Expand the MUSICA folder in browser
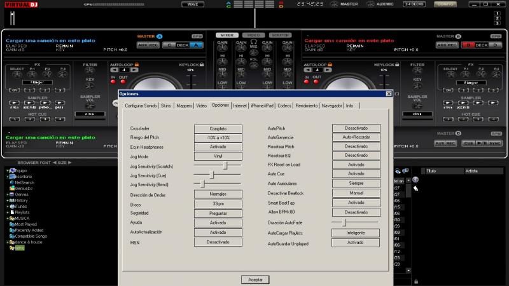This screenshot has height=286, width=509. tap(7, 218)
